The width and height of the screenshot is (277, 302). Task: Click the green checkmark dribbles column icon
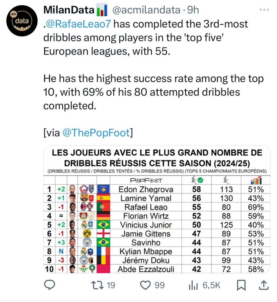197,180
